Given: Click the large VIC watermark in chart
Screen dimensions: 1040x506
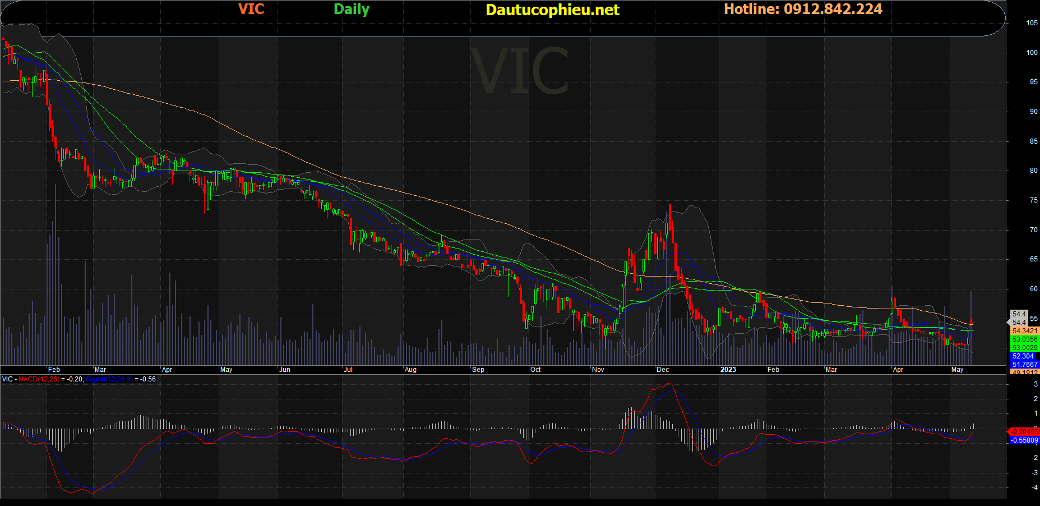Looking at the screenshot, I should [520, 71].
